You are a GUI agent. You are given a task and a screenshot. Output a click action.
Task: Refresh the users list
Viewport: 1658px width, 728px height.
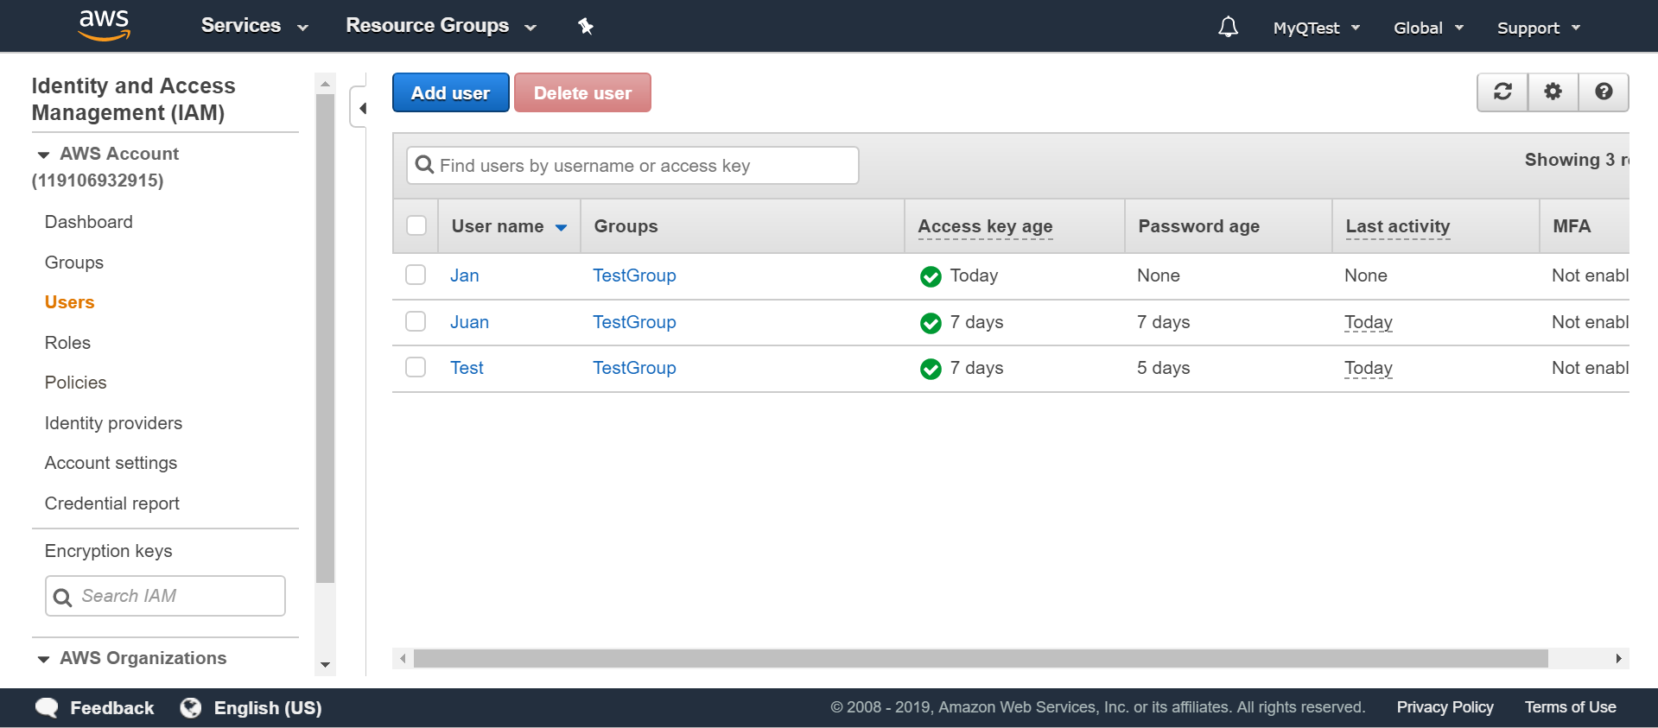1502,92
